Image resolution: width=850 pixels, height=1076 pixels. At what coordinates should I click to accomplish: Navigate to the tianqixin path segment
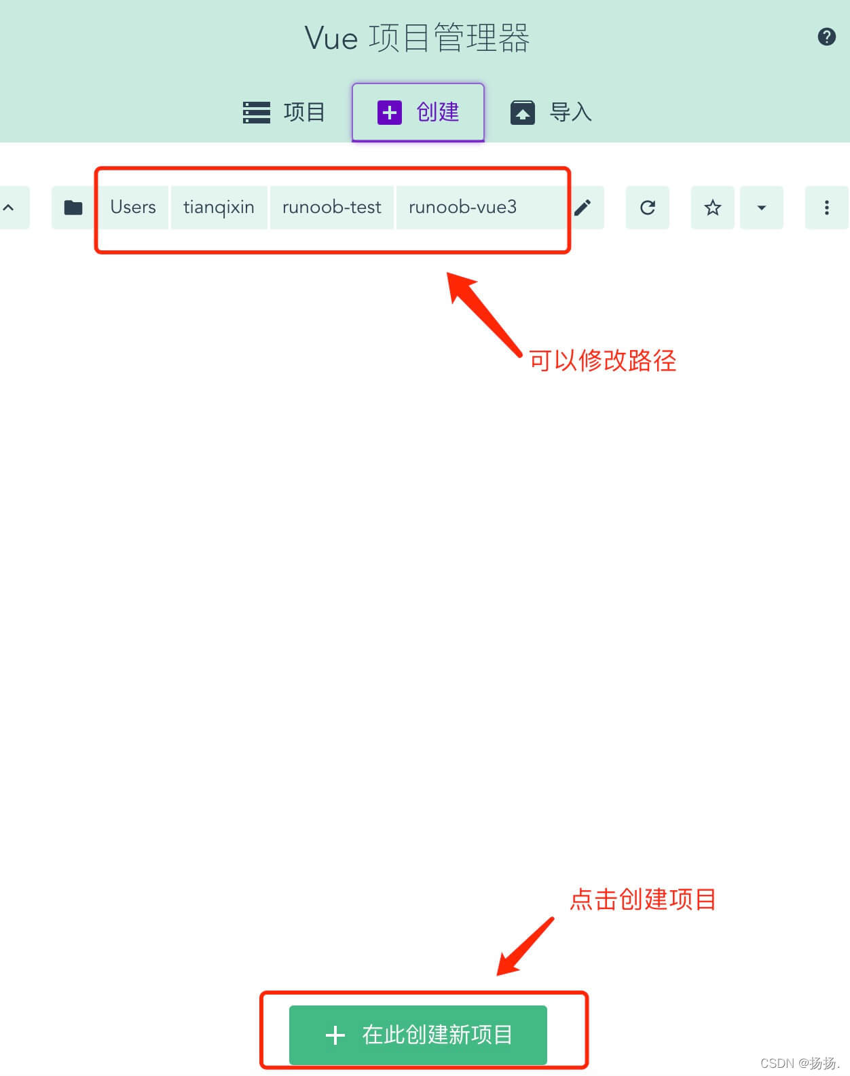coord(219,208)
